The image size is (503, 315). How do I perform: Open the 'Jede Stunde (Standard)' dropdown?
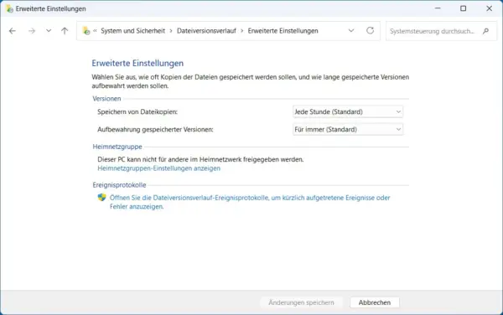tap(348, 111)
